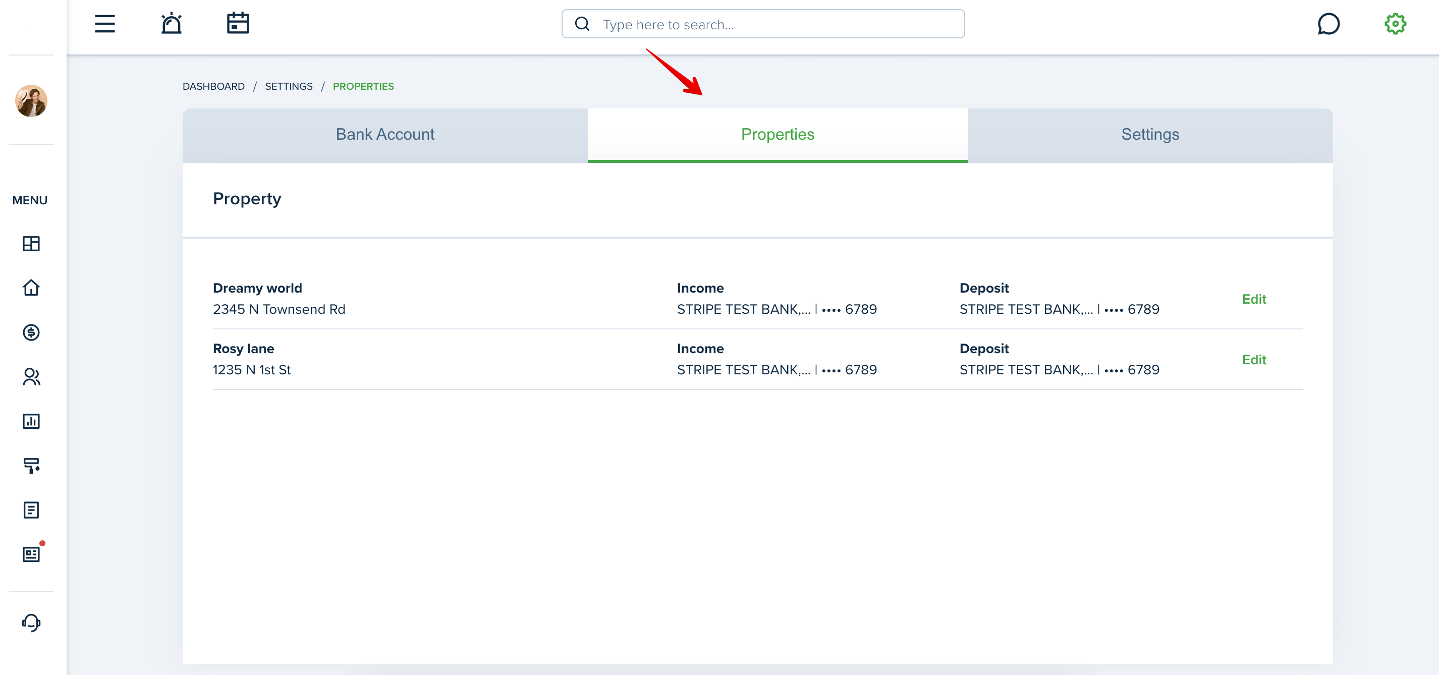The image size is (1439, 675).
Task: Click Rosy lane Income bank account text
Action: pos(777,370)
